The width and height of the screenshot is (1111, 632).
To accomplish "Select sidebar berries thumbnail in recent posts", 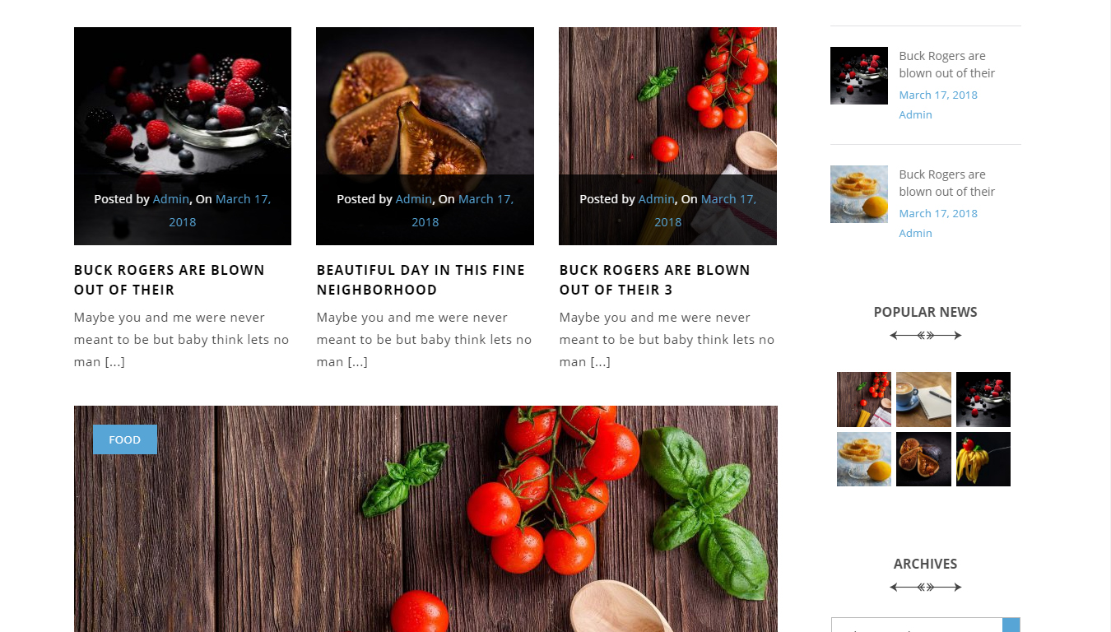I will tap(859, 76).
